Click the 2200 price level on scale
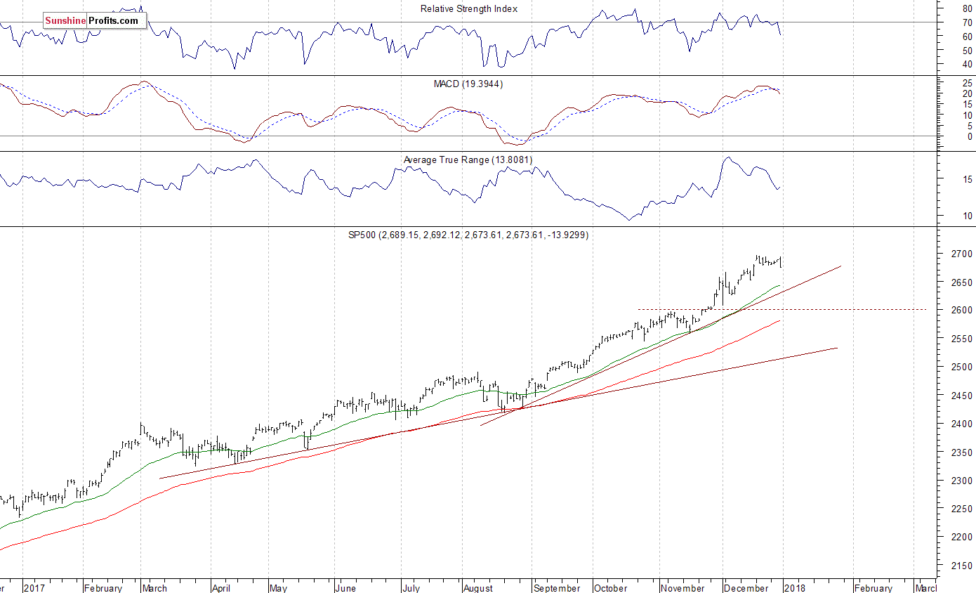Image resolution: width=976 pixels, height=593 pixels. [x=963, y=537]
